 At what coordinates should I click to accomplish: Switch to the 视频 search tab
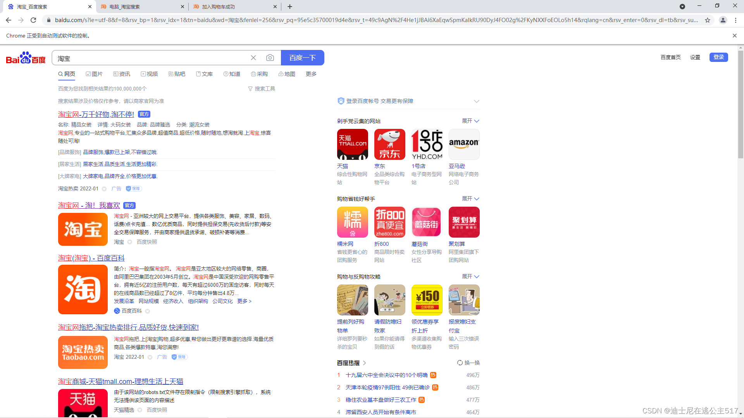[x=149, y=74]
